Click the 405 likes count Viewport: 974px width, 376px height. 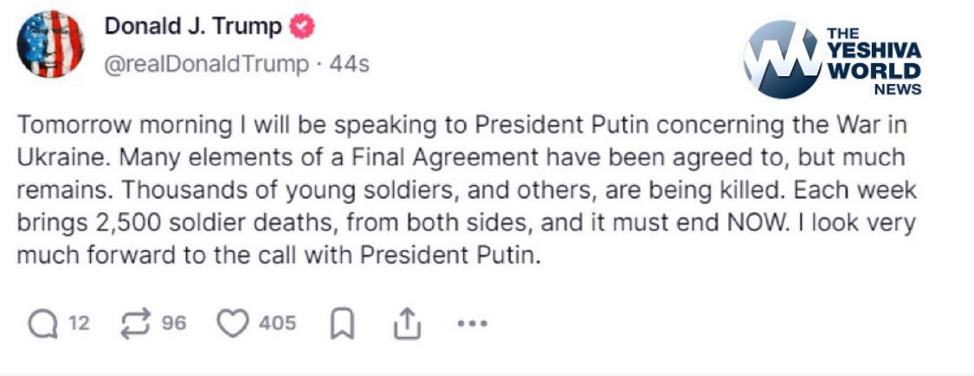point(277,324)
